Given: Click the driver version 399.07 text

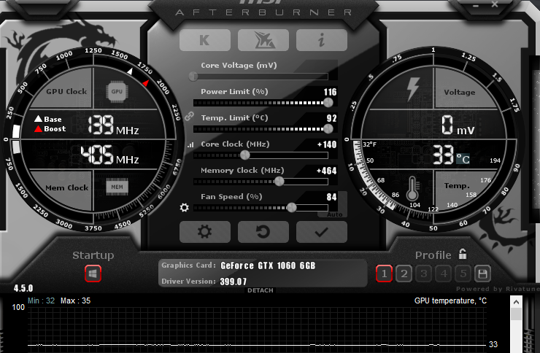Looking at the screenshot, I should (x=234, y=282).
